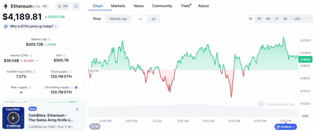Click the Total supply info icon
Screen dimensions: 316x131
[x=70, y=72]
